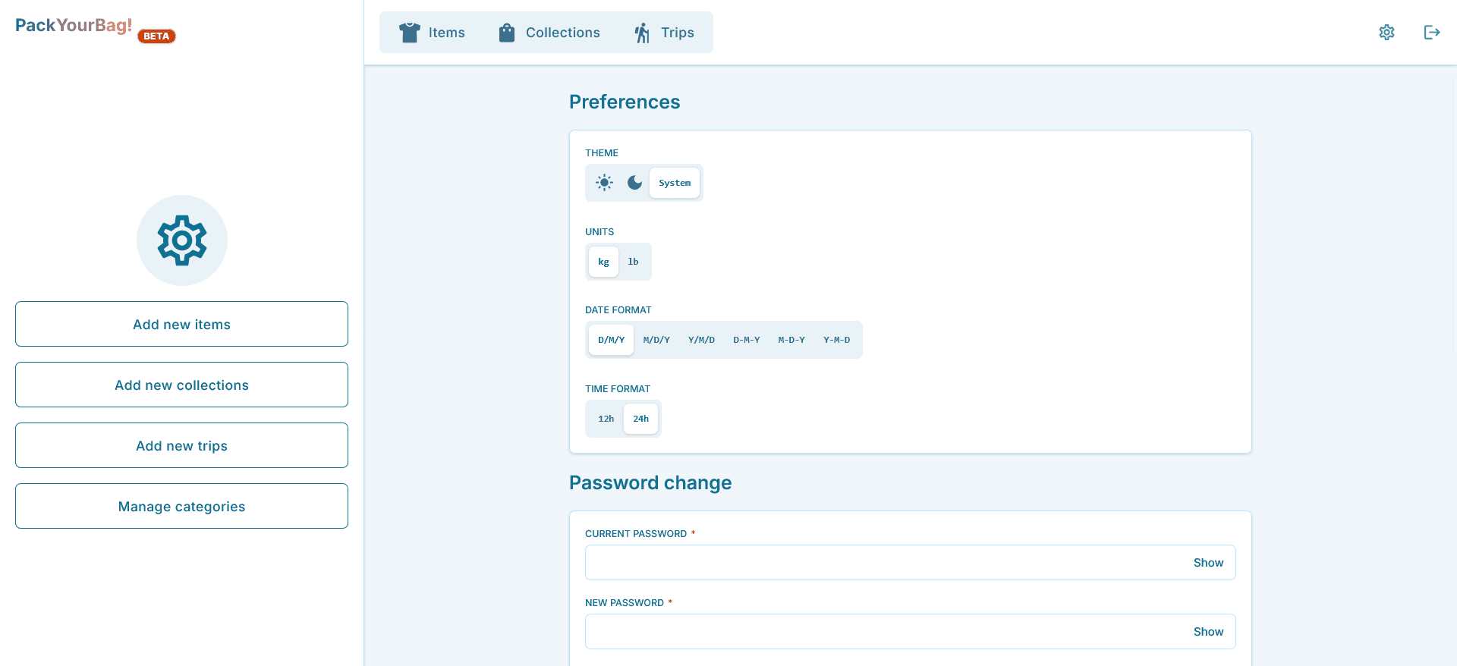
Task: Choose Y/M/D date format
Action: (x=701, y=340)
